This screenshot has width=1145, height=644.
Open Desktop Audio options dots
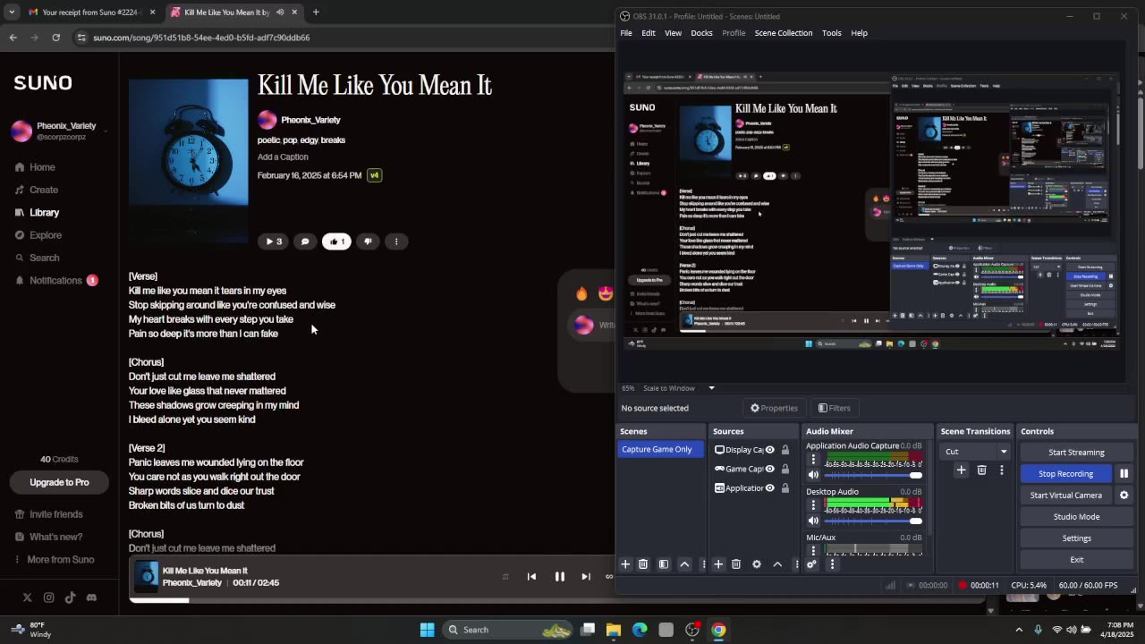813,505
